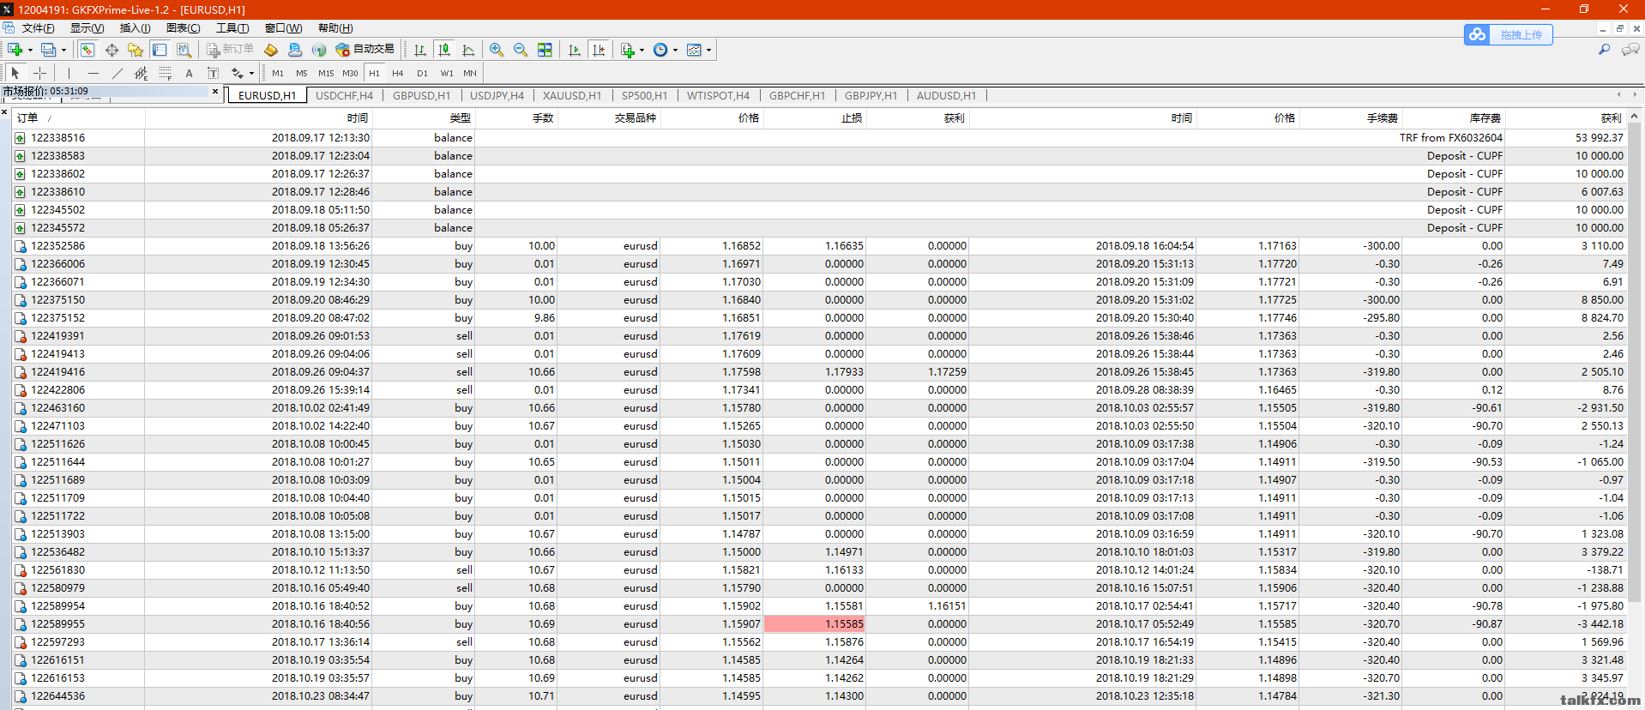
Task: Toggle chart auto scroll icon
Action: (575, 50)
